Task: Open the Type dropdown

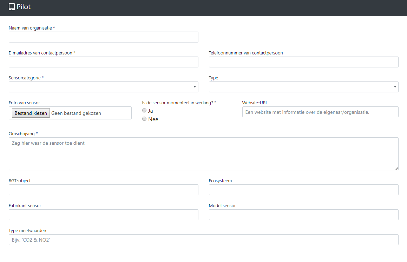Action: 303,87
